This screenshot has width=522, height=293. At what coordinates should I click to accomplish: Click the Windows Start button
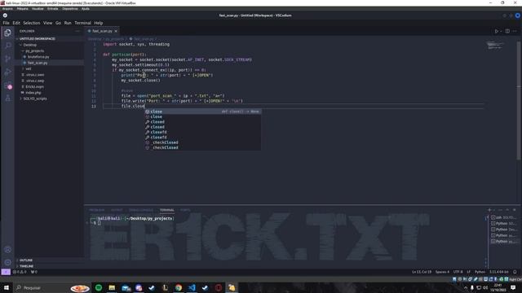tap(7, 287)
